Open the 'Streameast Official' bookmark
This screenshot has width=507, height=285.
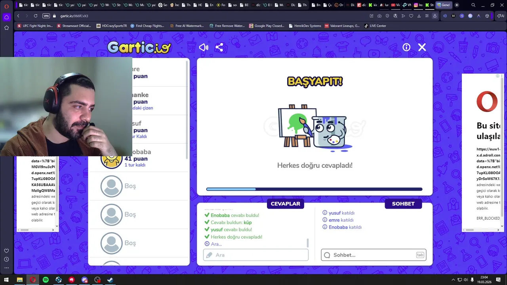click(74, 26)
